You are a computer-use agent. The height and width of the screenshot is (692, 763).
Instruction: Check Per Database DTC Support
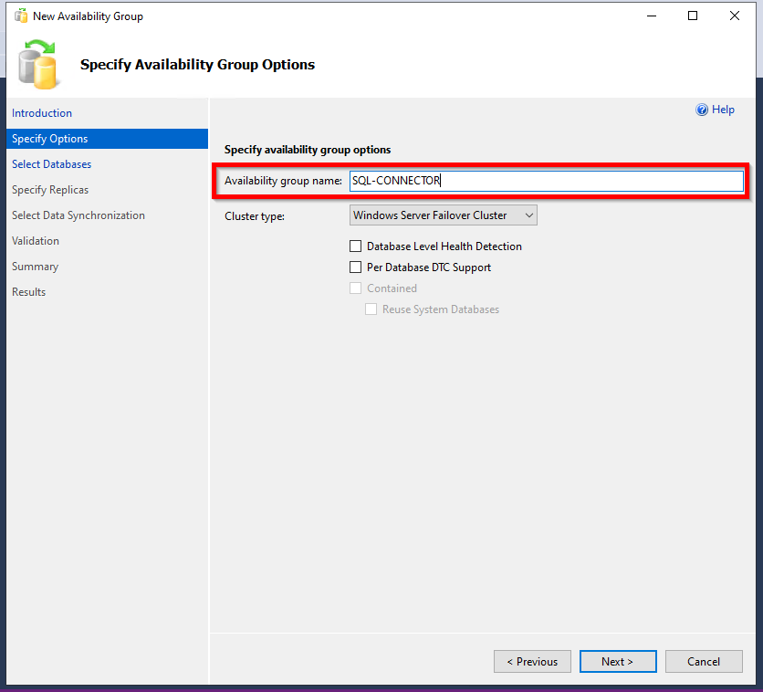tap(356, 267)
